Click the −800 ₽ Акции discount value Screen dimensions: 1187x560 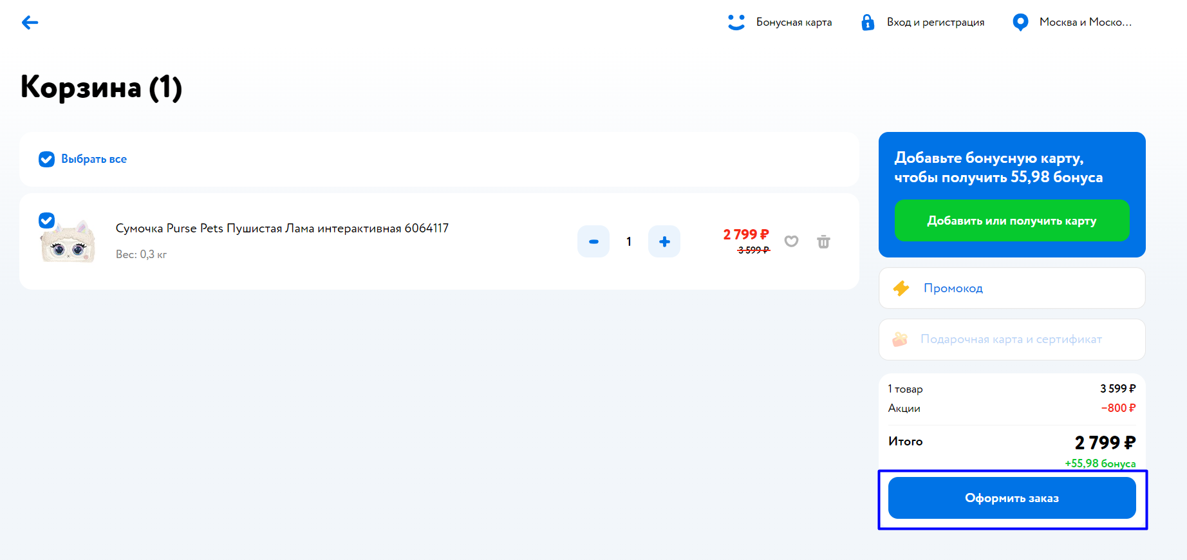tap(1118, 408)
